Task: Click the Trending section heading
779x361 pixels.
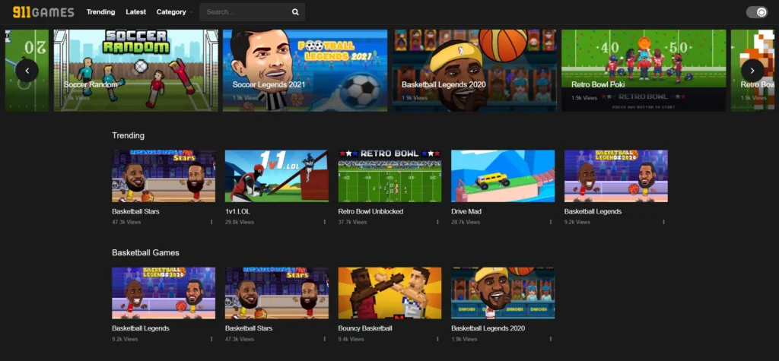Action: coord(128,135)
